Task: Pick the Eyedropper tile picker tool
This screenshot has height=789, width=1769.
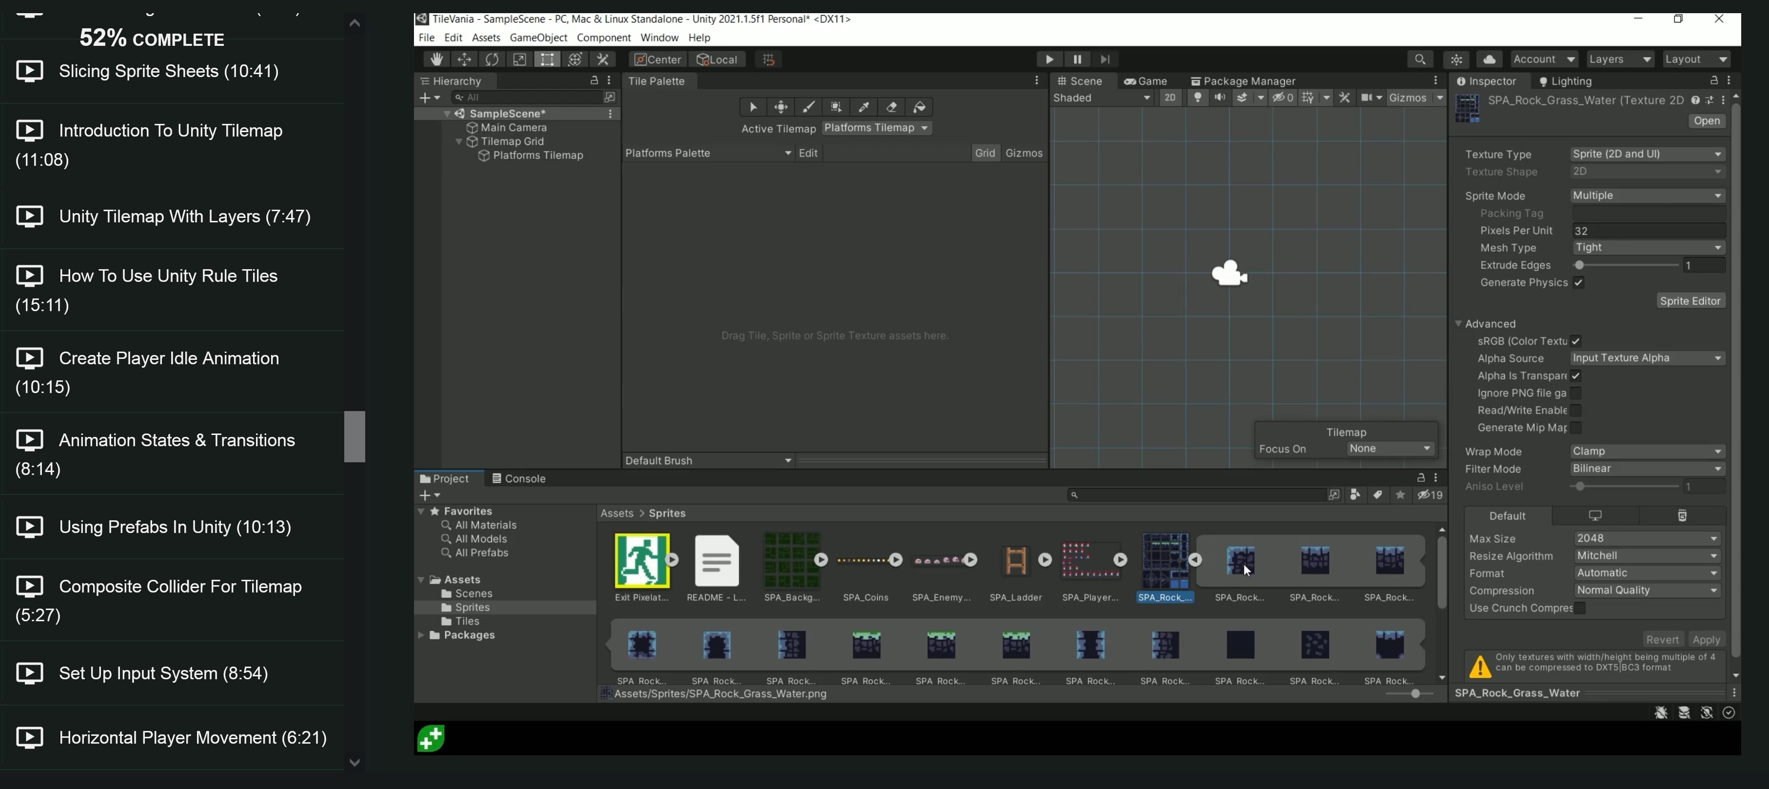Action: pos(863,107)
